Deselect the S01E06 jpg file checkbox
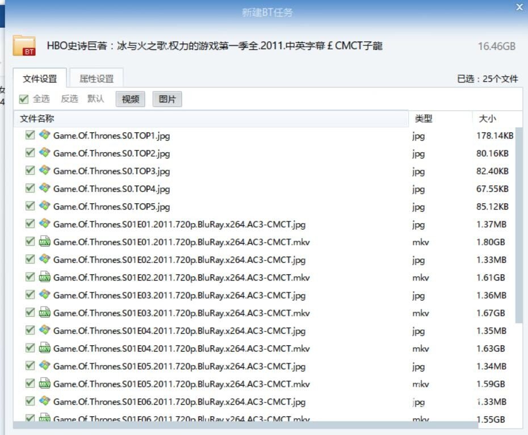 point(30,401)
